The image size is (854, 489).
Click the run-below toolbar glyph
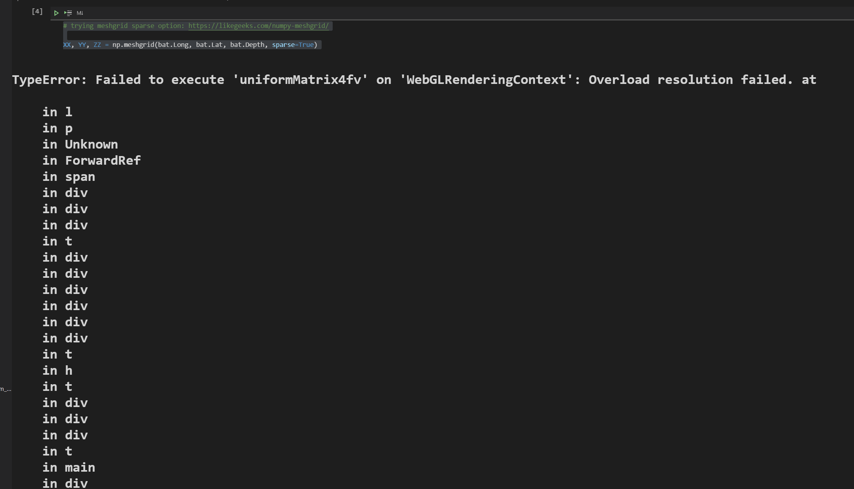[x=67, y=13]
